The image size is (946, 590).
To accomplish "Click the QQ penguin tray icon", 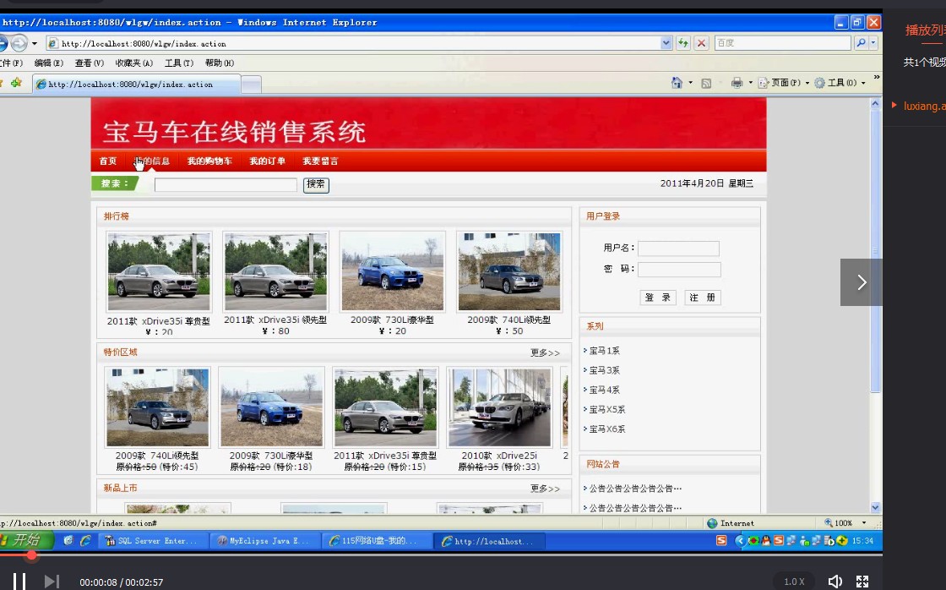I will point(766,540).
